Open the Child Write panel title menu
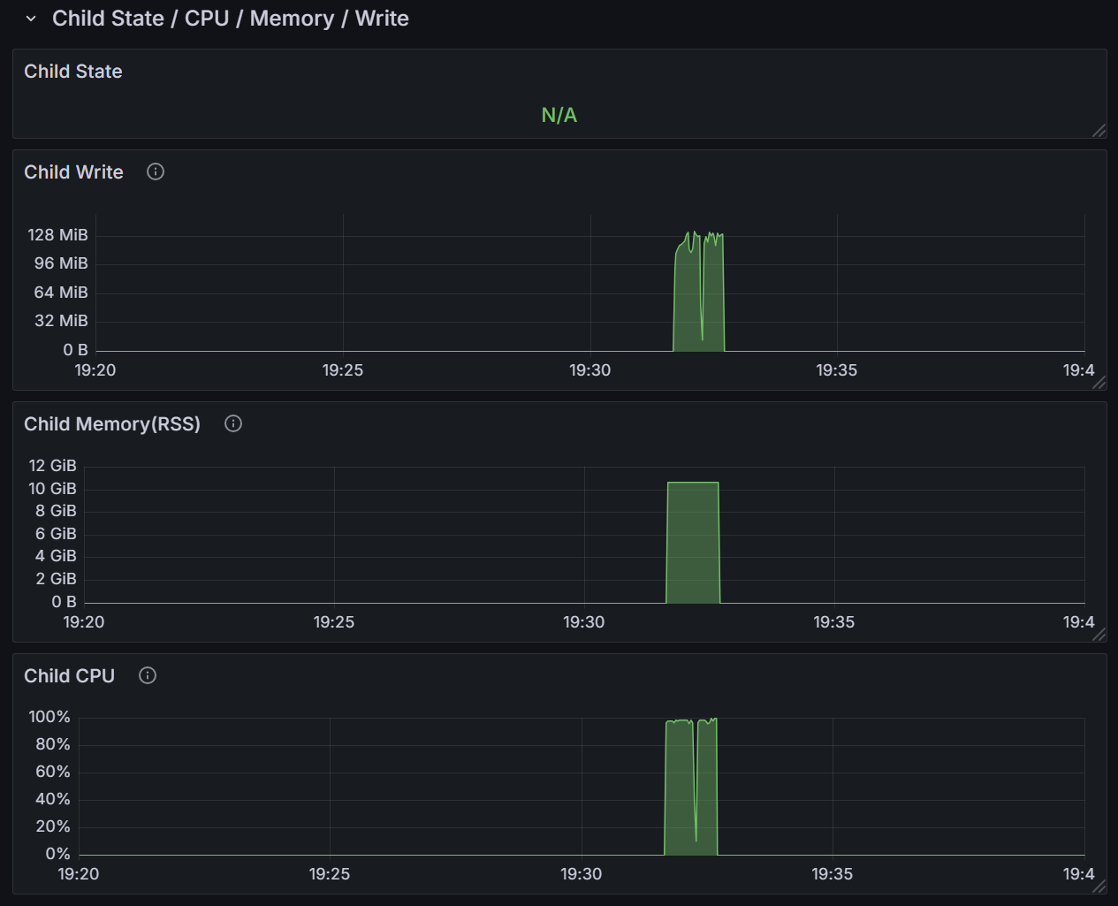The height and width of the screenshot is (906, 1118). (x=73, y=172)
